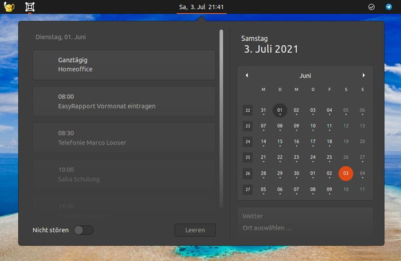The height and width of the screenshot is (261, 401).
Task: Select June 23 in week 25
Action: pos(296,157)
